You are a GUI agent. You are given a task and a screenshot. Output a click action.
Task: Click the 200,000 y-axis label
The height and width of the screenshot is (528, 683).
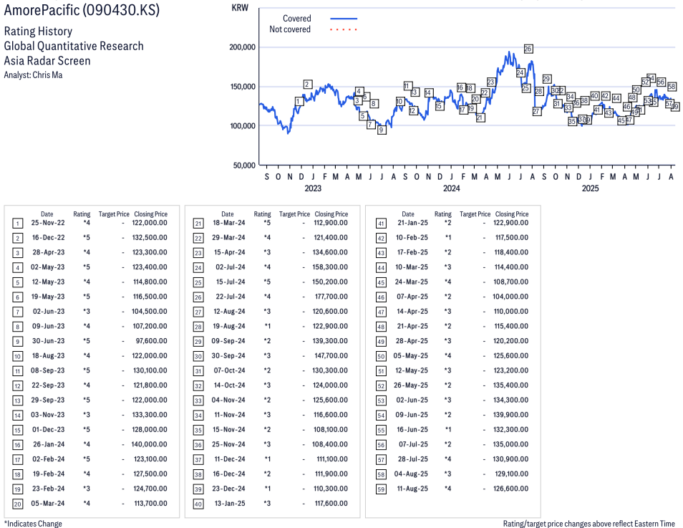coord(242,47)
